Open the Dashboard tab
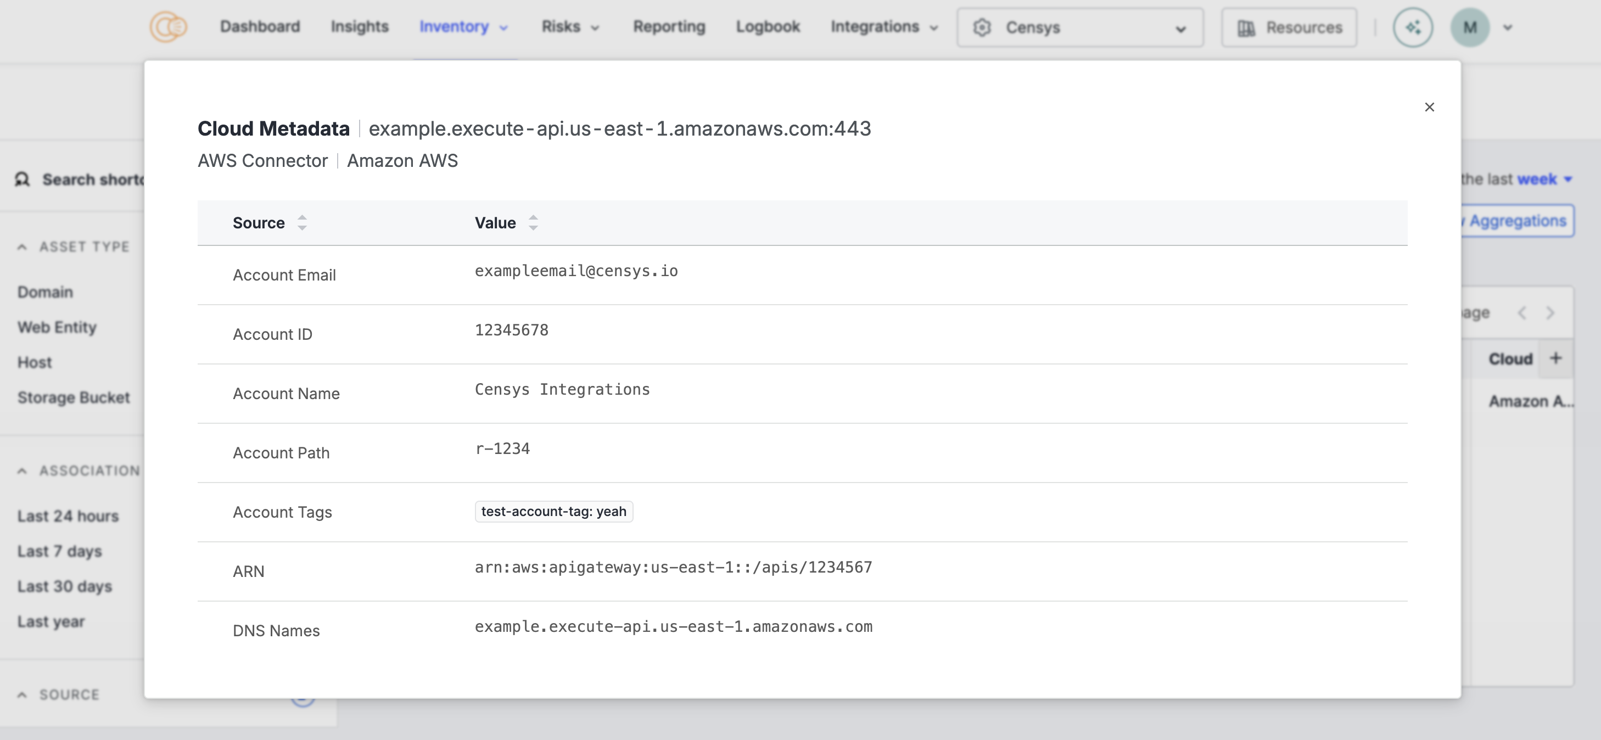 point(260,27)
